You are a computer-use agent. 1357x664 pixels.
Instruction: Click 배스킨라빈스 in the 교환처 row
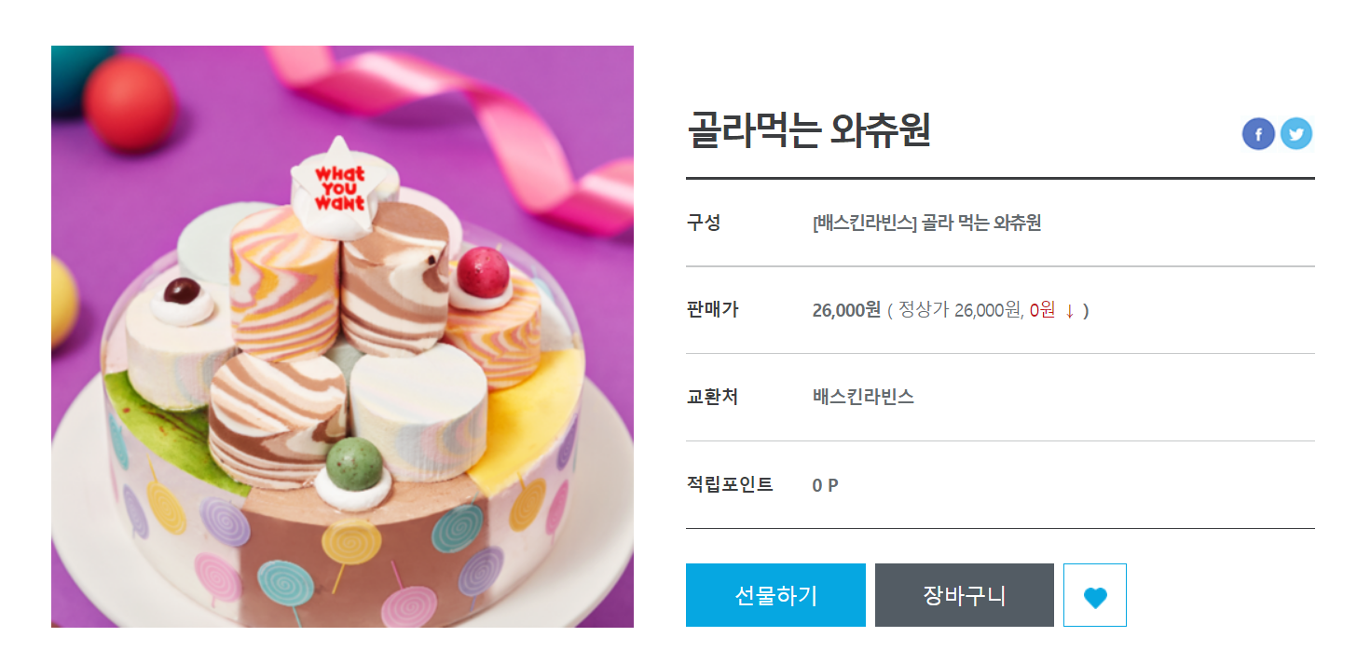[x=863, y=398]
